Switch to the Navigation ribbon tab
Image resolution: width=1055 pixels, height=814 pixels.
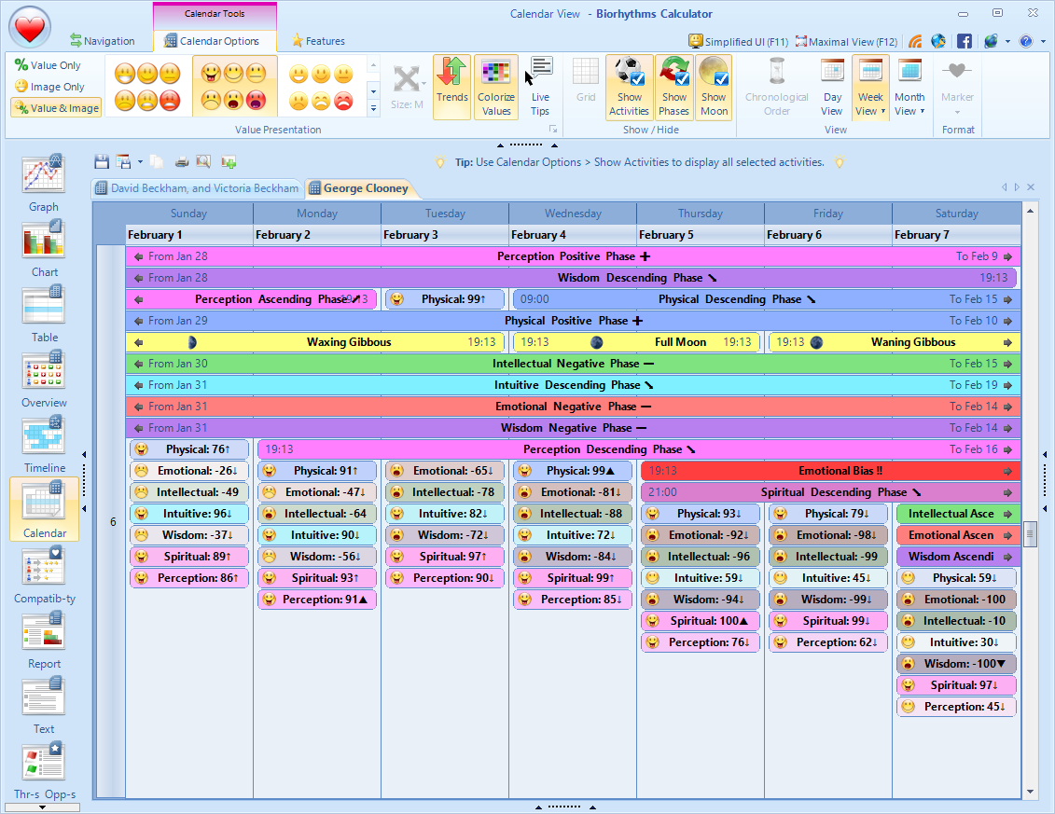pyautogui.click(x=102, y=41)
